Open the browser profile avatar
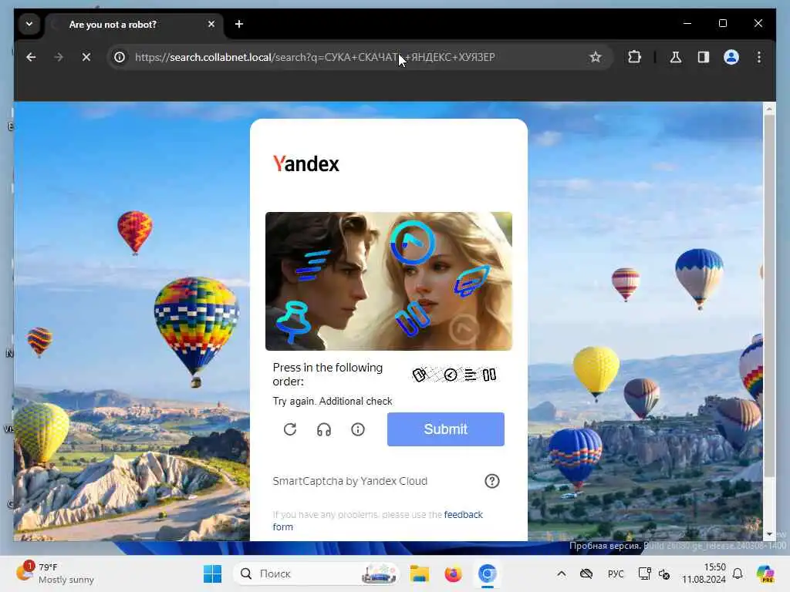This screenshot has height=592, width=790. click(731, 57)
